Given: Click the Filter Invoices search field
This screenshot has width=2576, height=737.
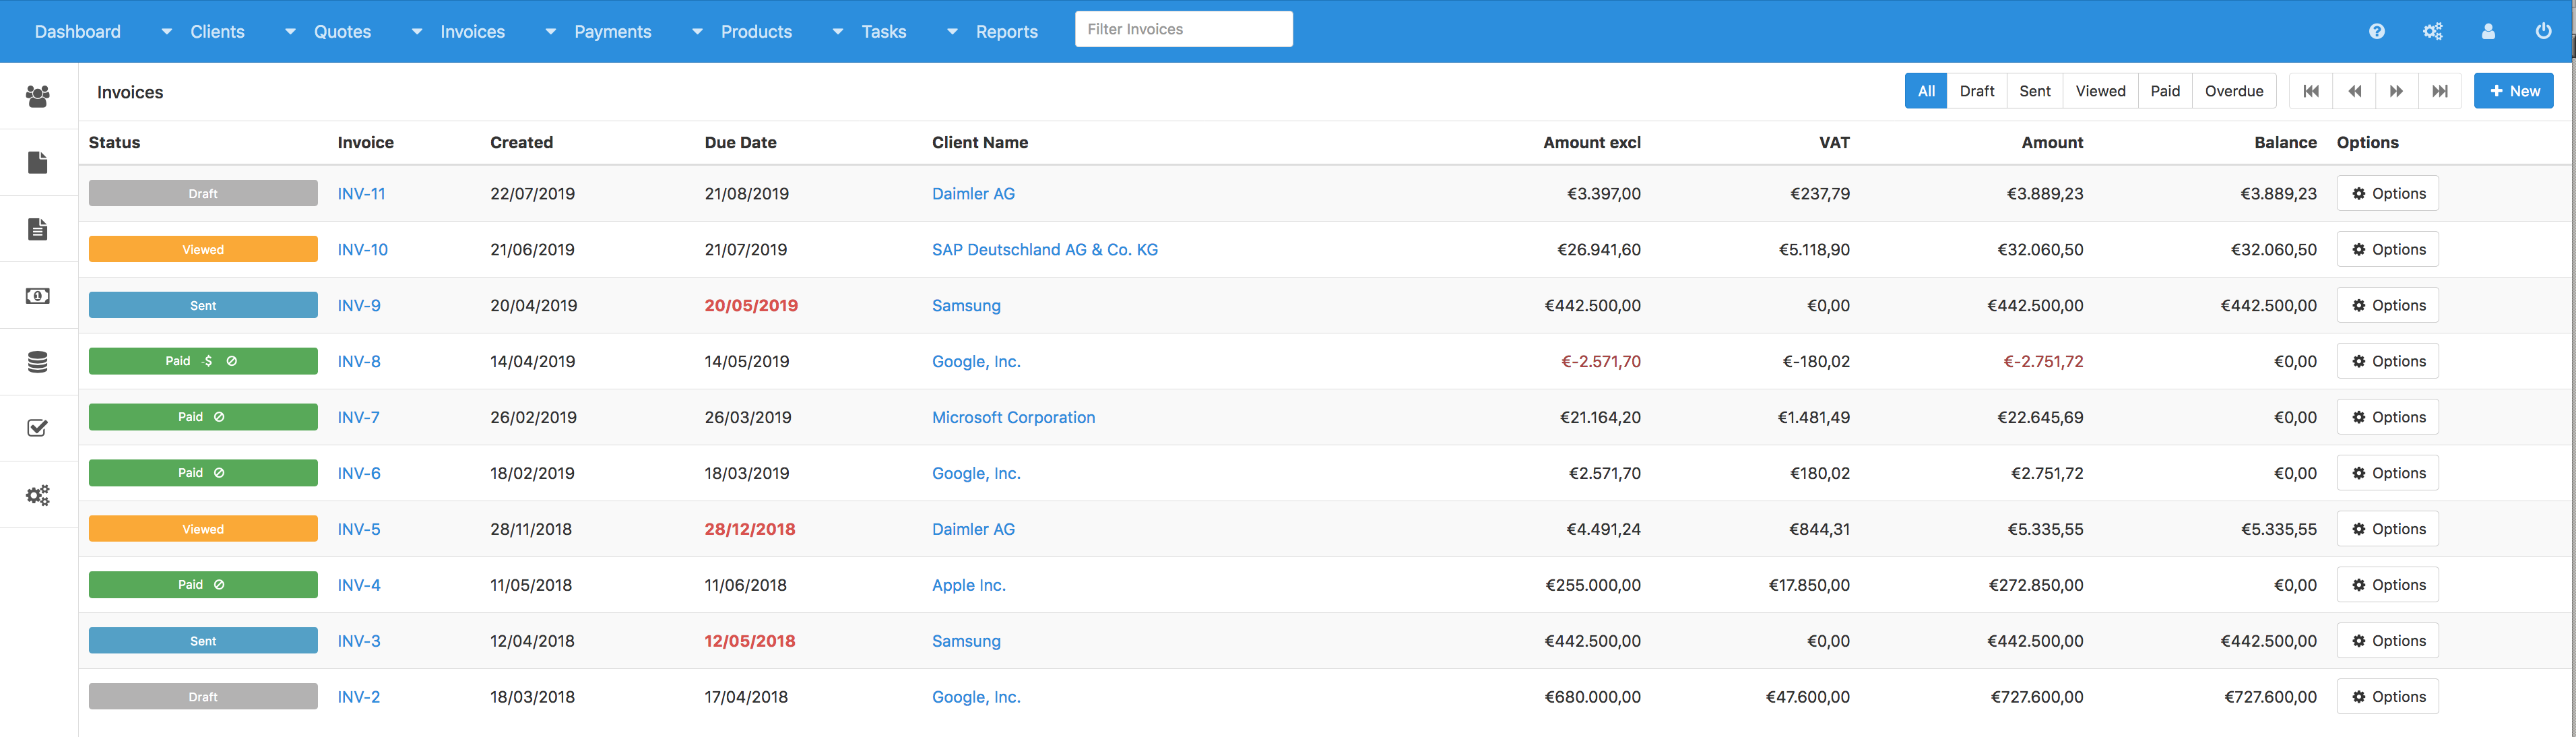Looking at the screenshot, I should tap(1183, 29).
